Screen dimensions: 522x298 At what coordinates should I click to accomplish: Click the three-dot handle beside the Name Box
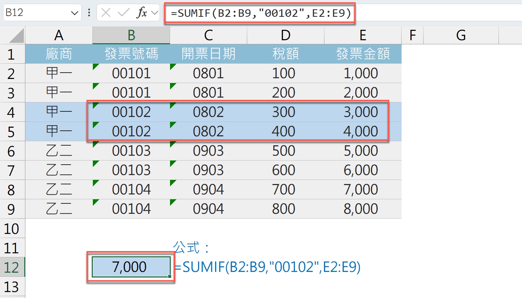coord(89,13)
